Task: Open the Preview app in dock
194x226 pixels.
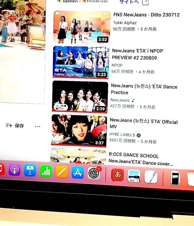Action: point(134,176)
